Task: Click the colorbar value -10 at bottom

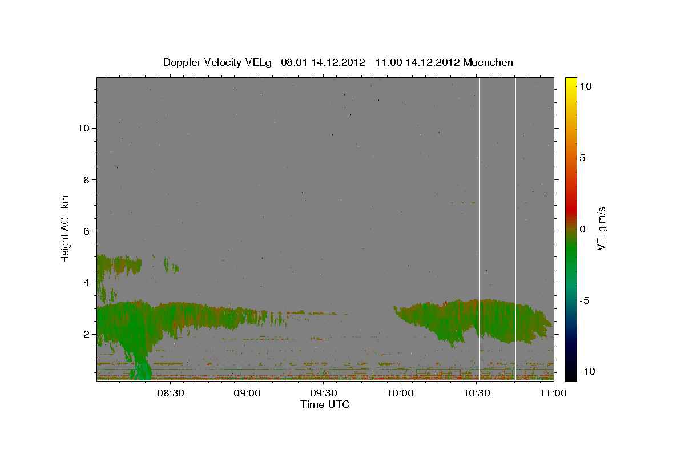Action: pyautogui.click(x=586, y=371)
